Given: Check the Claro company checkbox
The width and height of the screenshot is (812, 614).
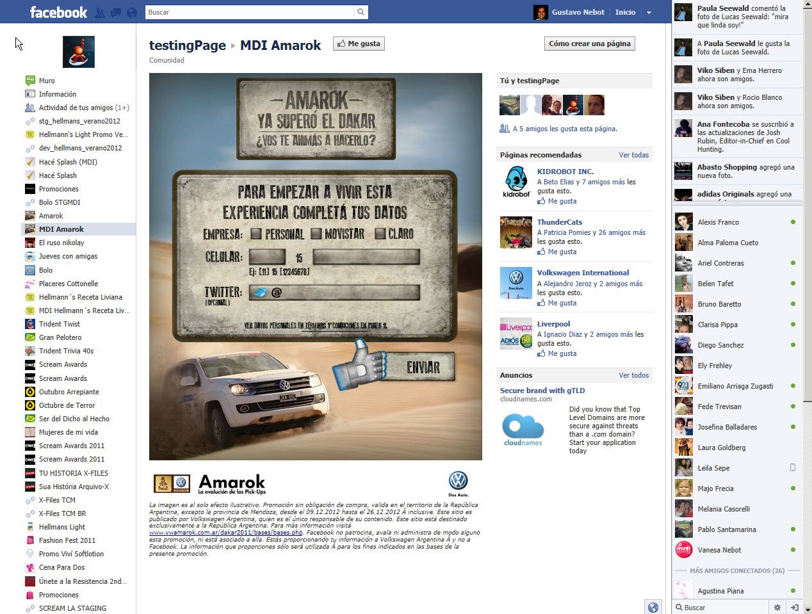Looking at the screenshot, I should point(380,233).
